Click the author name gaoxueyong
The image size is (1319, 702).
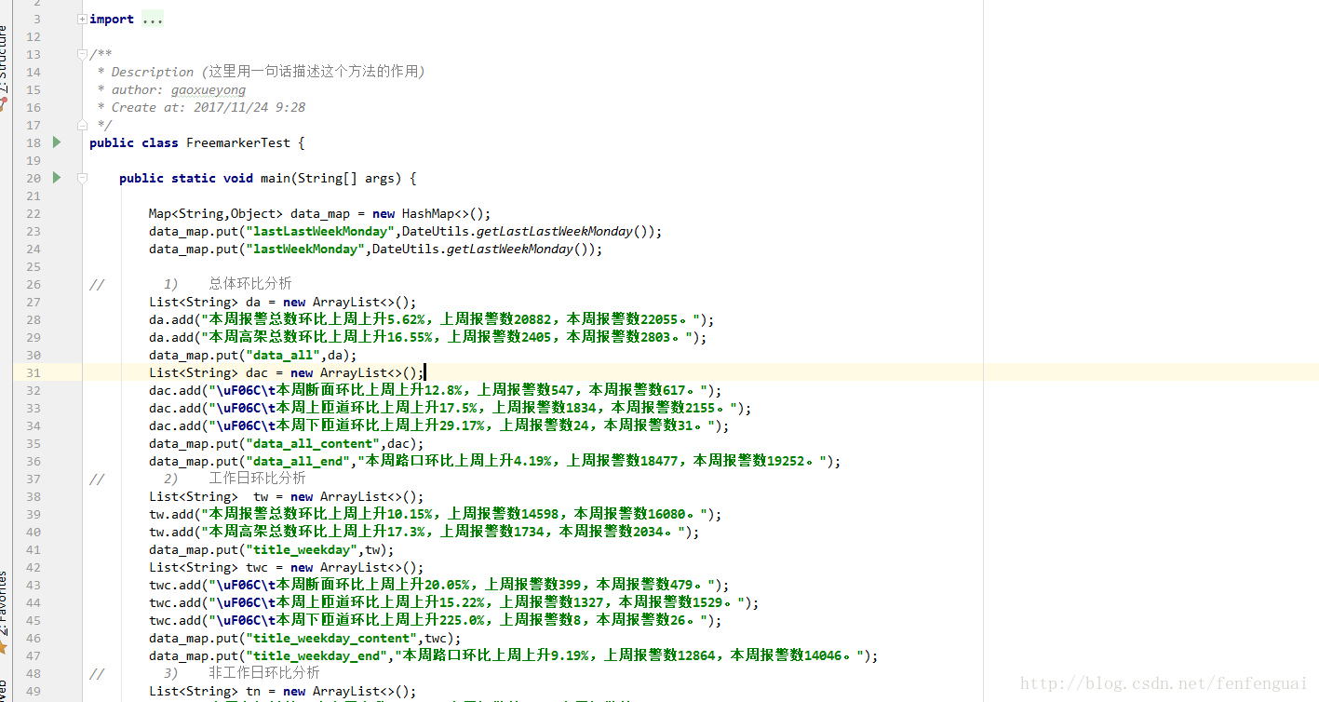pos(209,89)
